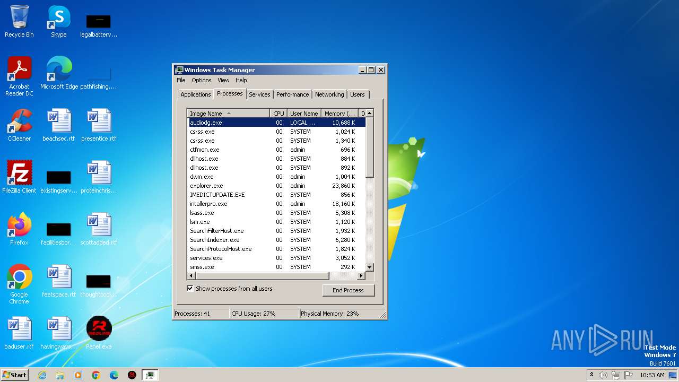Select the pathfishing desktop file

tap(99, 77)
